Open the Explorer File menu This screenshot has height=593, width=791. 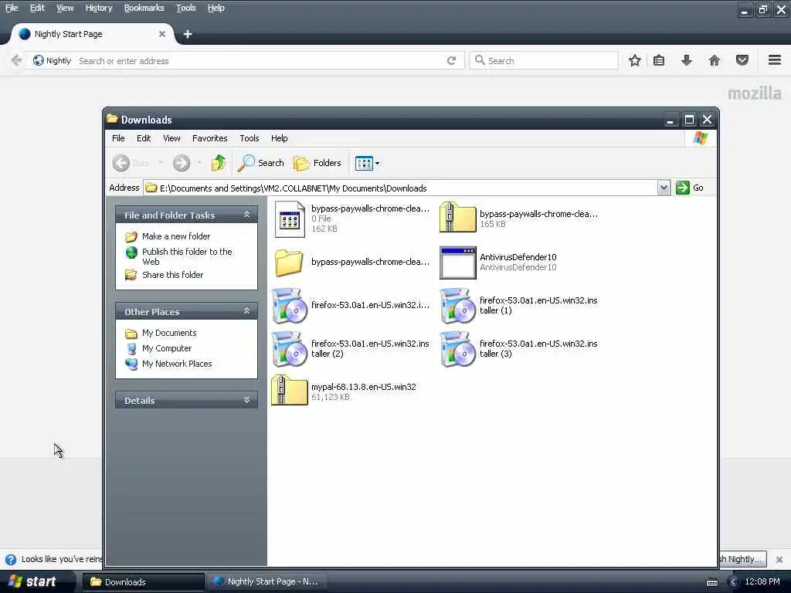coord(118,138)
